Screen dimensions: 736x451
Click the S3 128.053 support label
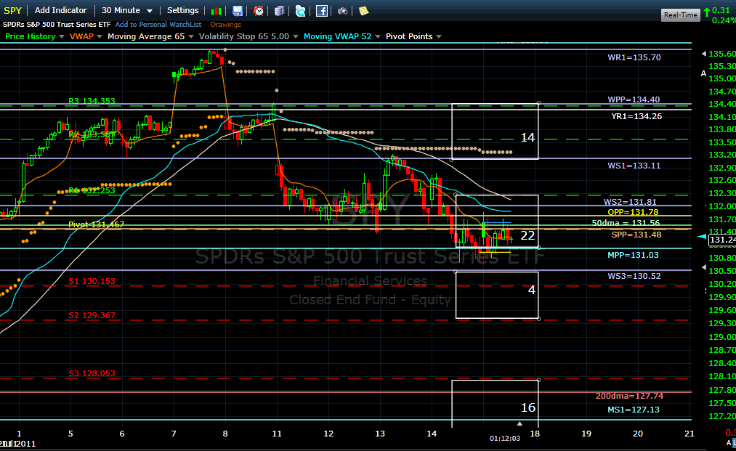tap(92, 373)
